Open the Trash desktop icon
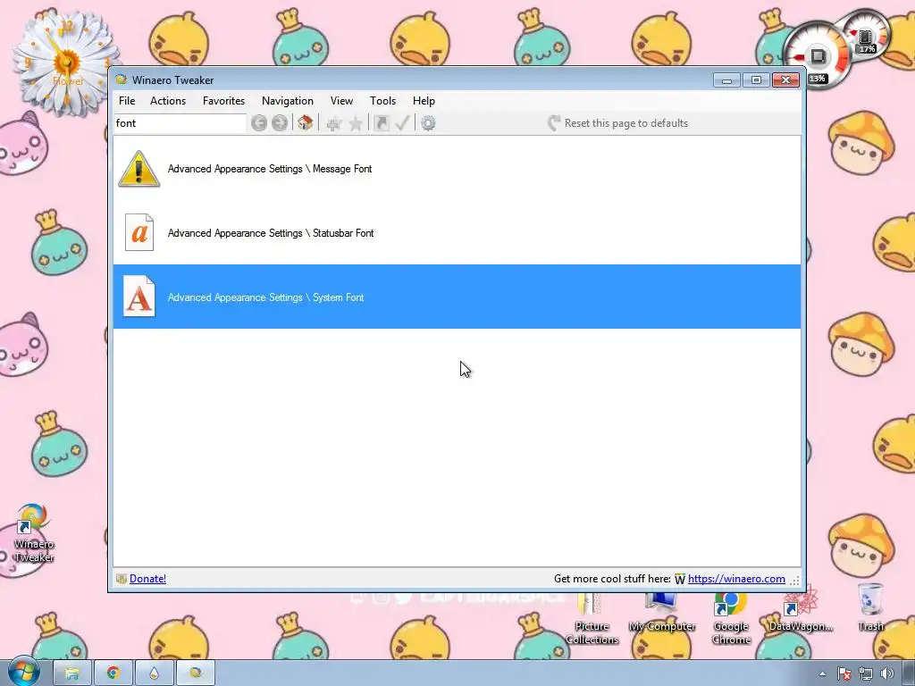The image size is (915, 686). (x=870, y=607)
